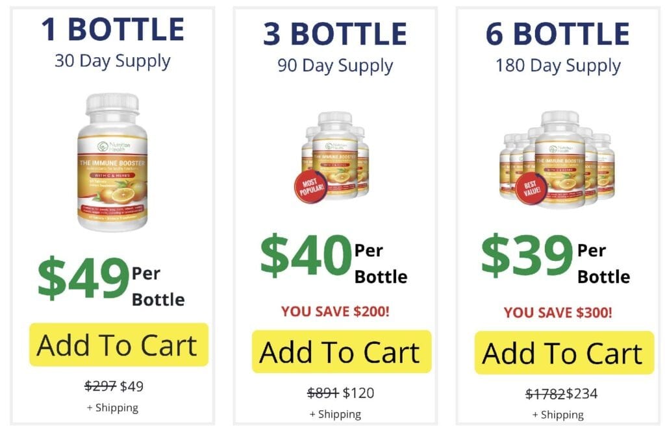Click the 180 Day Supply label
This screenshot has height=429, width=665.
[x=558, y=66]
